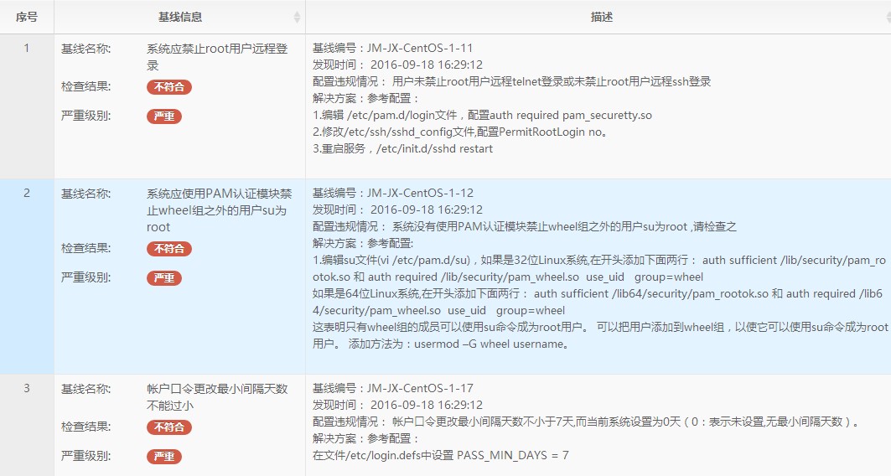Select row number 2 cell

[27, 194]
